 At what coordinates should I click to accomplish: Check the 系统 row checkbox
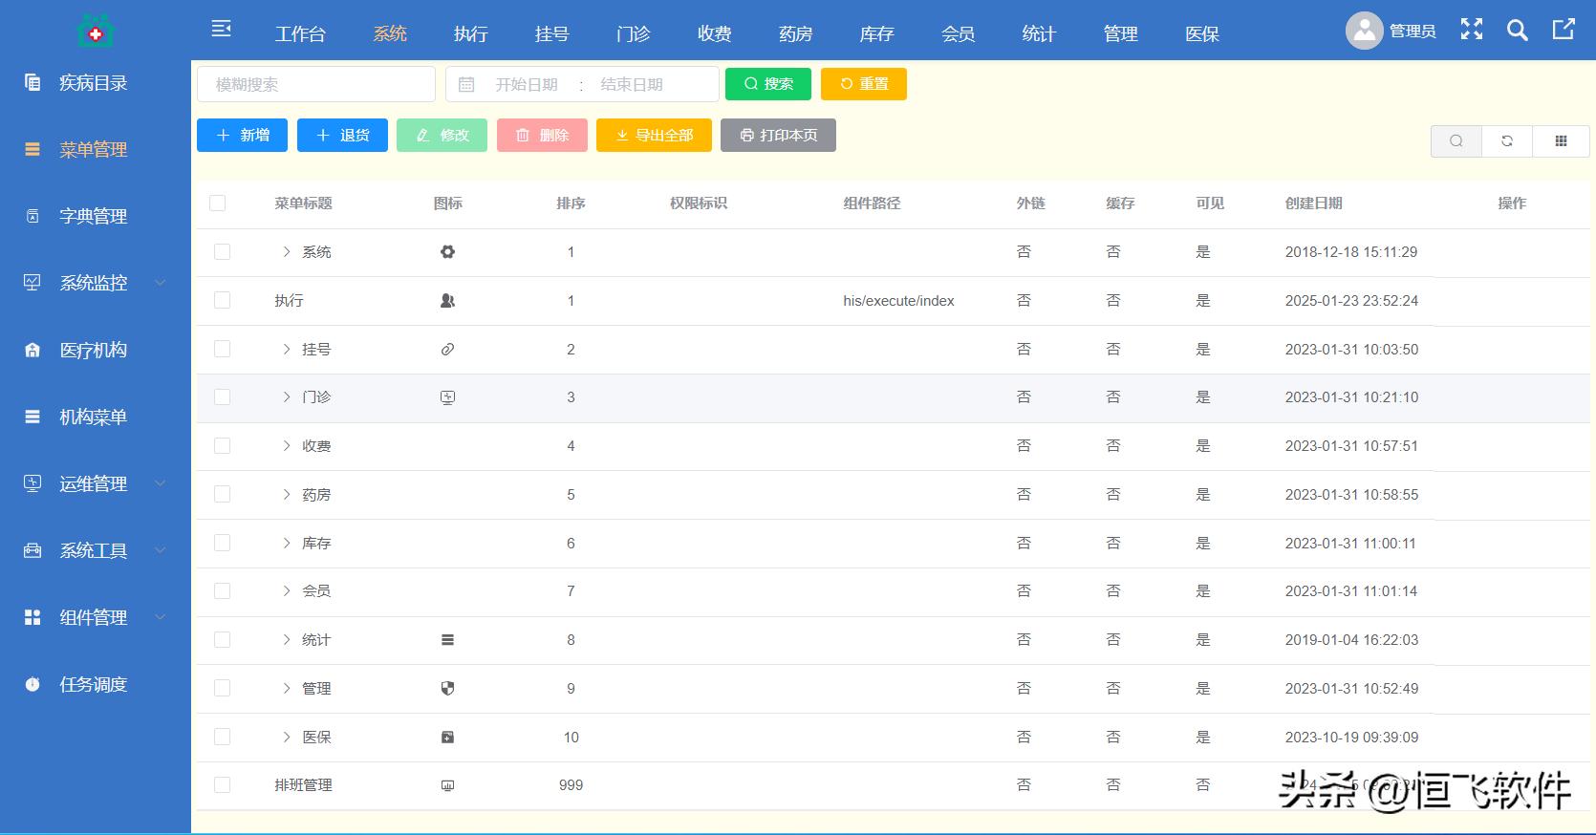pos(223,251)
